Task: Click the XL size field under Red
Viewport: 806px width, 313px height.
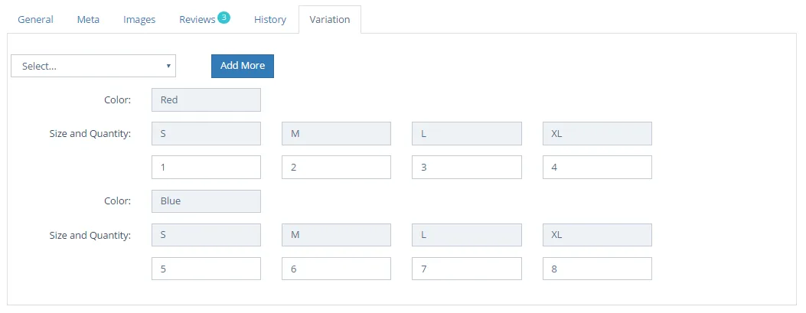Action: point(597,133)
